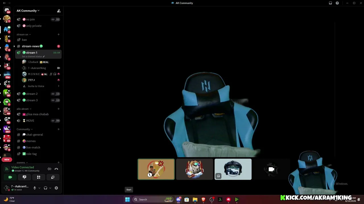Collapse the stream on category
This screenshot has height=204, width=364.
(x=24, y=35)
